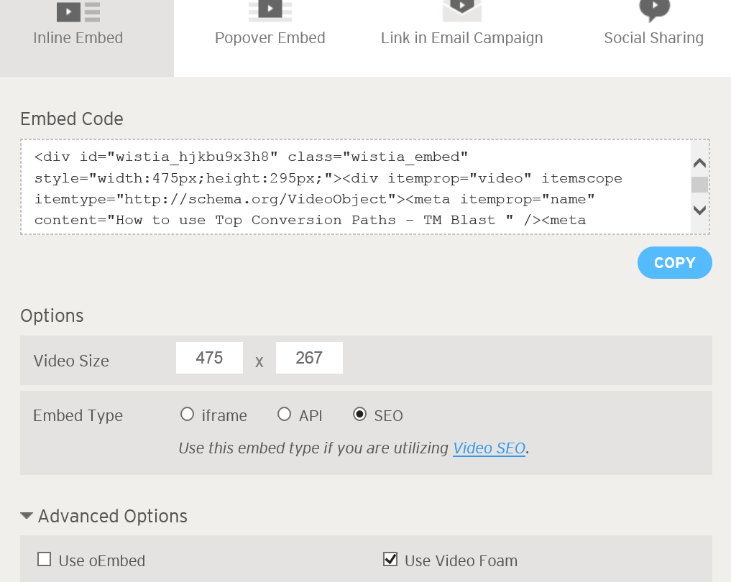Open Link in Email Campaign tab
The height and width of the screenshot is (582, 731).
point(461,38)
